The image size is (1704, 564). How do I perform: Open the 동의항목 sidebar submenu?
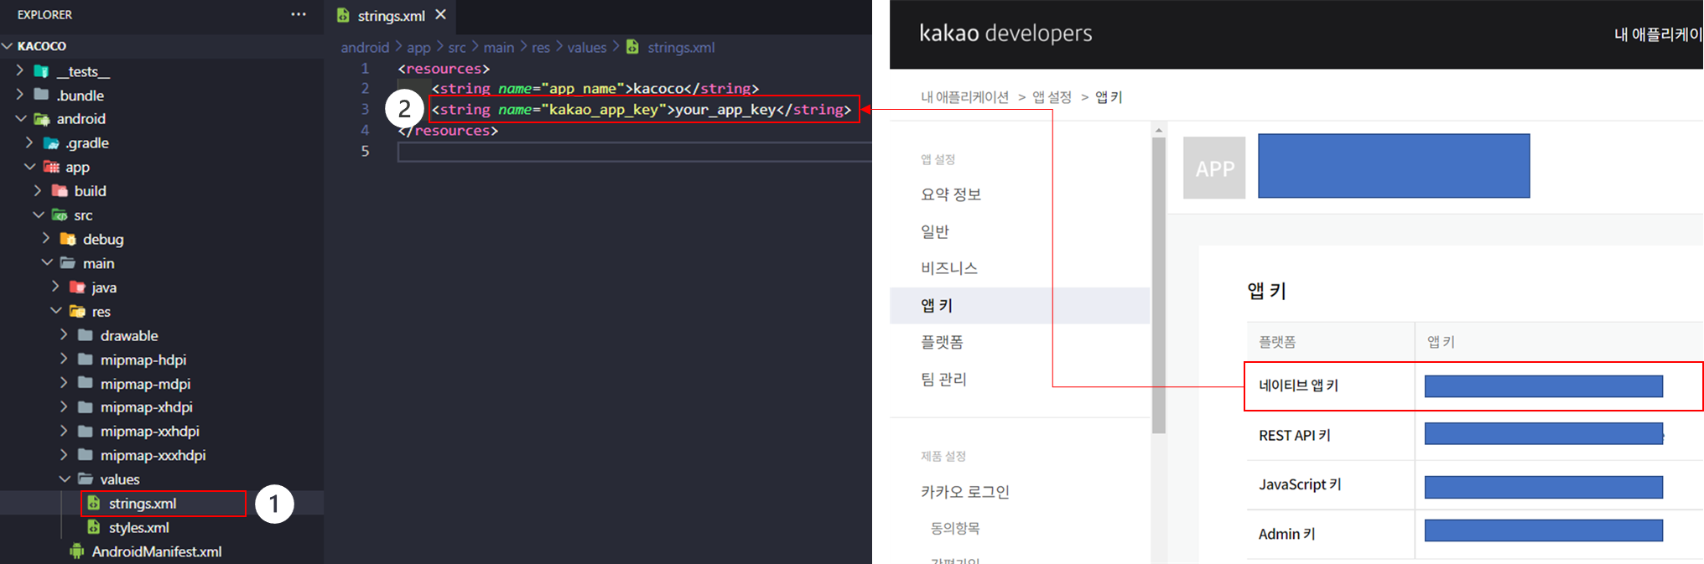click(x=955, y=529)
